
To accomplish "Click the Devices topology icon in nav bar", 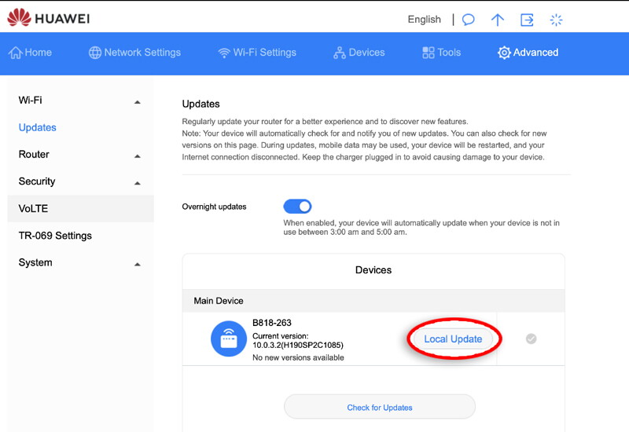I will [x=340, y=53].
